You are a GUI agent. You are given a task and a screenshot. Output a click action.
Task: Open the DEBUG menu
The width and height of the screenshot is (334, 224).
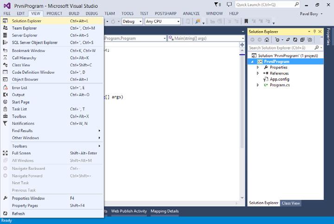coord(92,13)
